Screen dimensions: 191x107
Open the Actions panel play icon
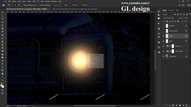coord(159,15)
